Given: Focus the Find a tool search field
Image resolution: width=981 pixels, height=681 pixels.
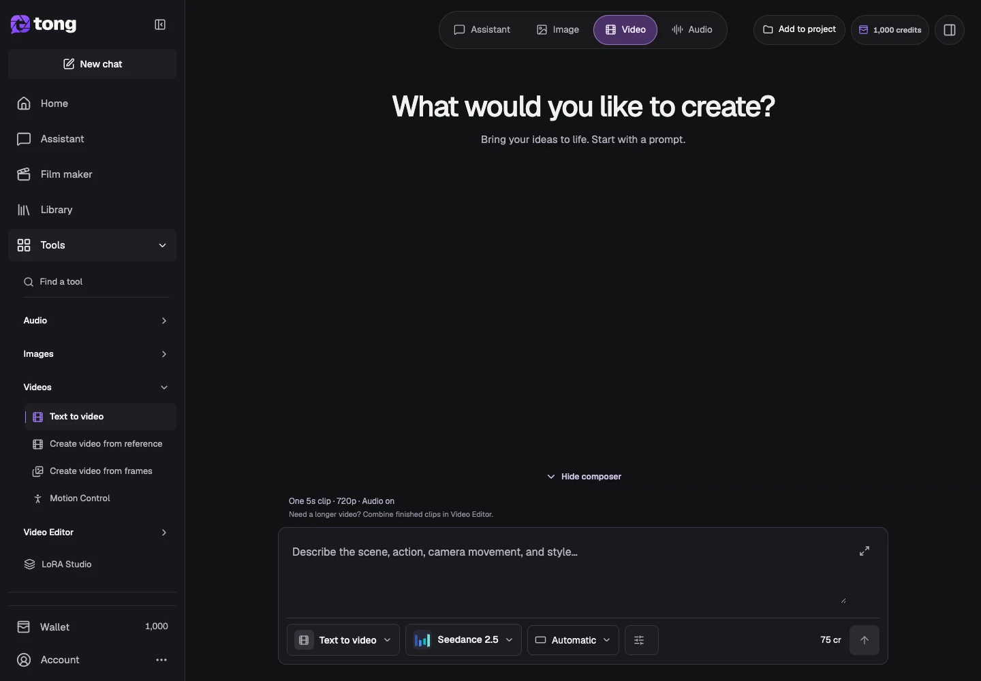Looking at the screenshot, I should tap(96, 282).
